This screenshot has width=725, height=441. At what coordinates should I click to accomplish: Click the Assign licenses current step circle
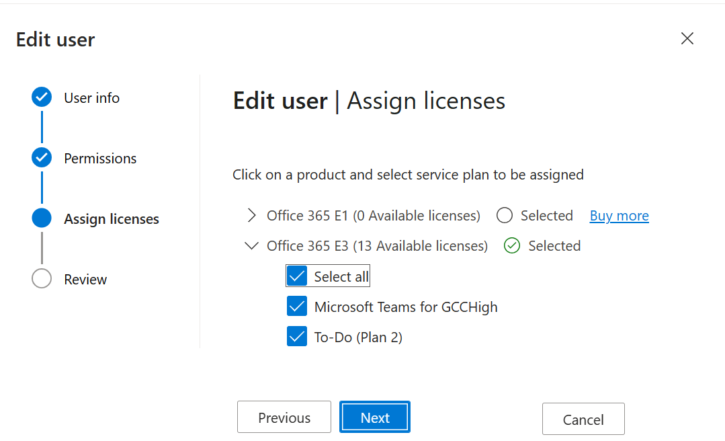point(42,218)
